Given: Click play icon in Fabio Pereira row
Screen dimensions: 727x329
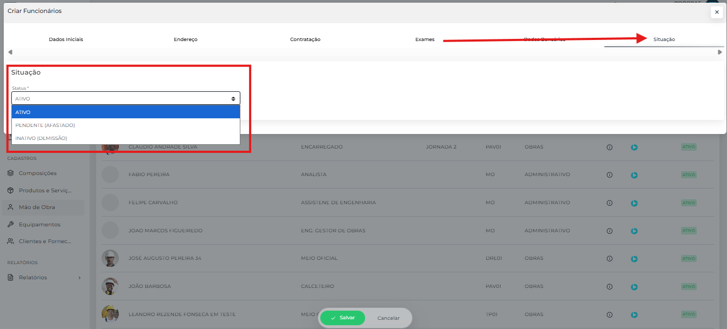Looking at the screenshot, I should click(634, 175).
